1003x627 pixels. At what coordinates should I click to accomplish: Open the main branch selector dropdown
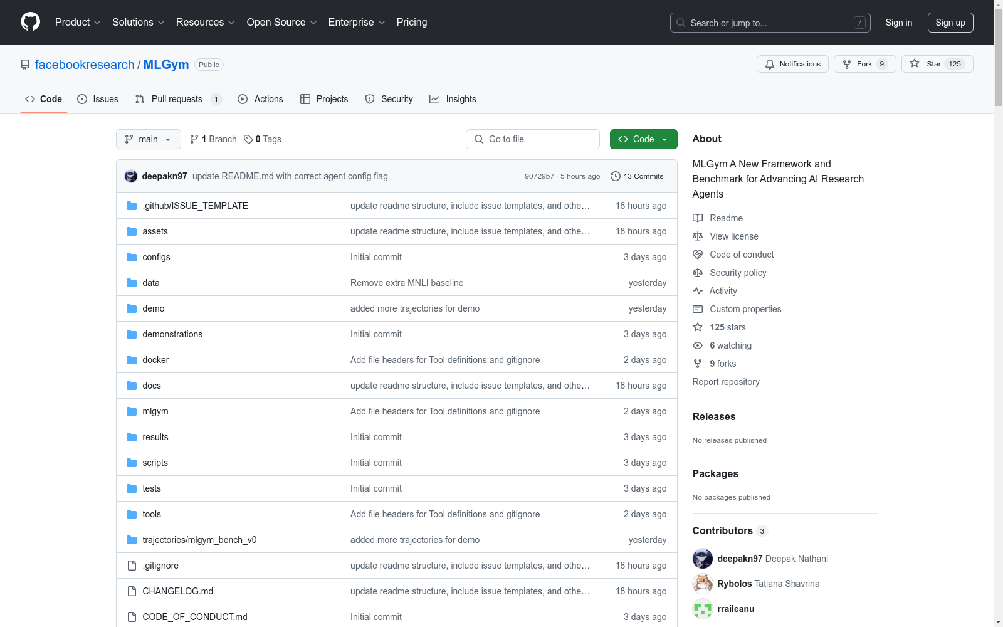[149, 139]
